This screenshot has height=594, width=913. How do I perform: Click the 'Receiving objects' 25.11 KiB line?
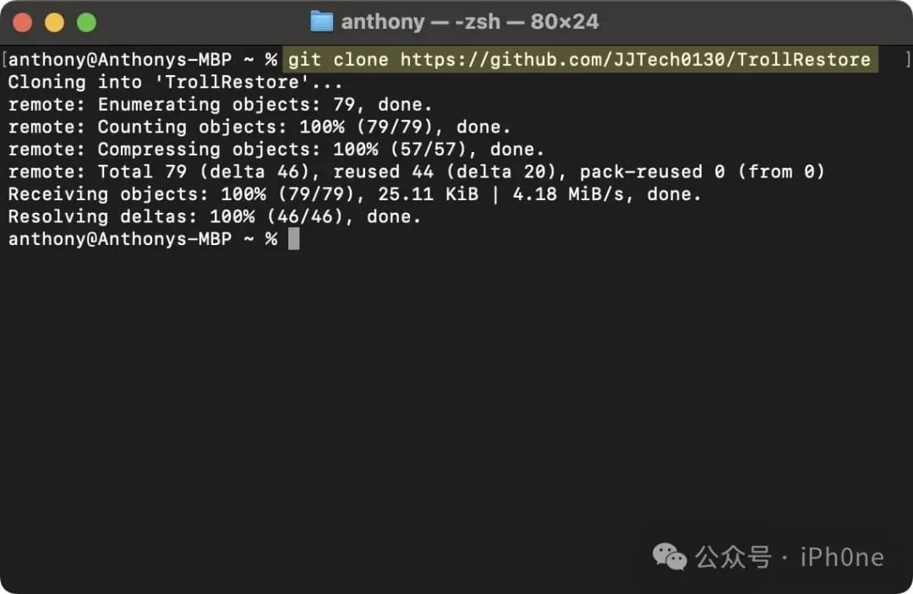354,194
